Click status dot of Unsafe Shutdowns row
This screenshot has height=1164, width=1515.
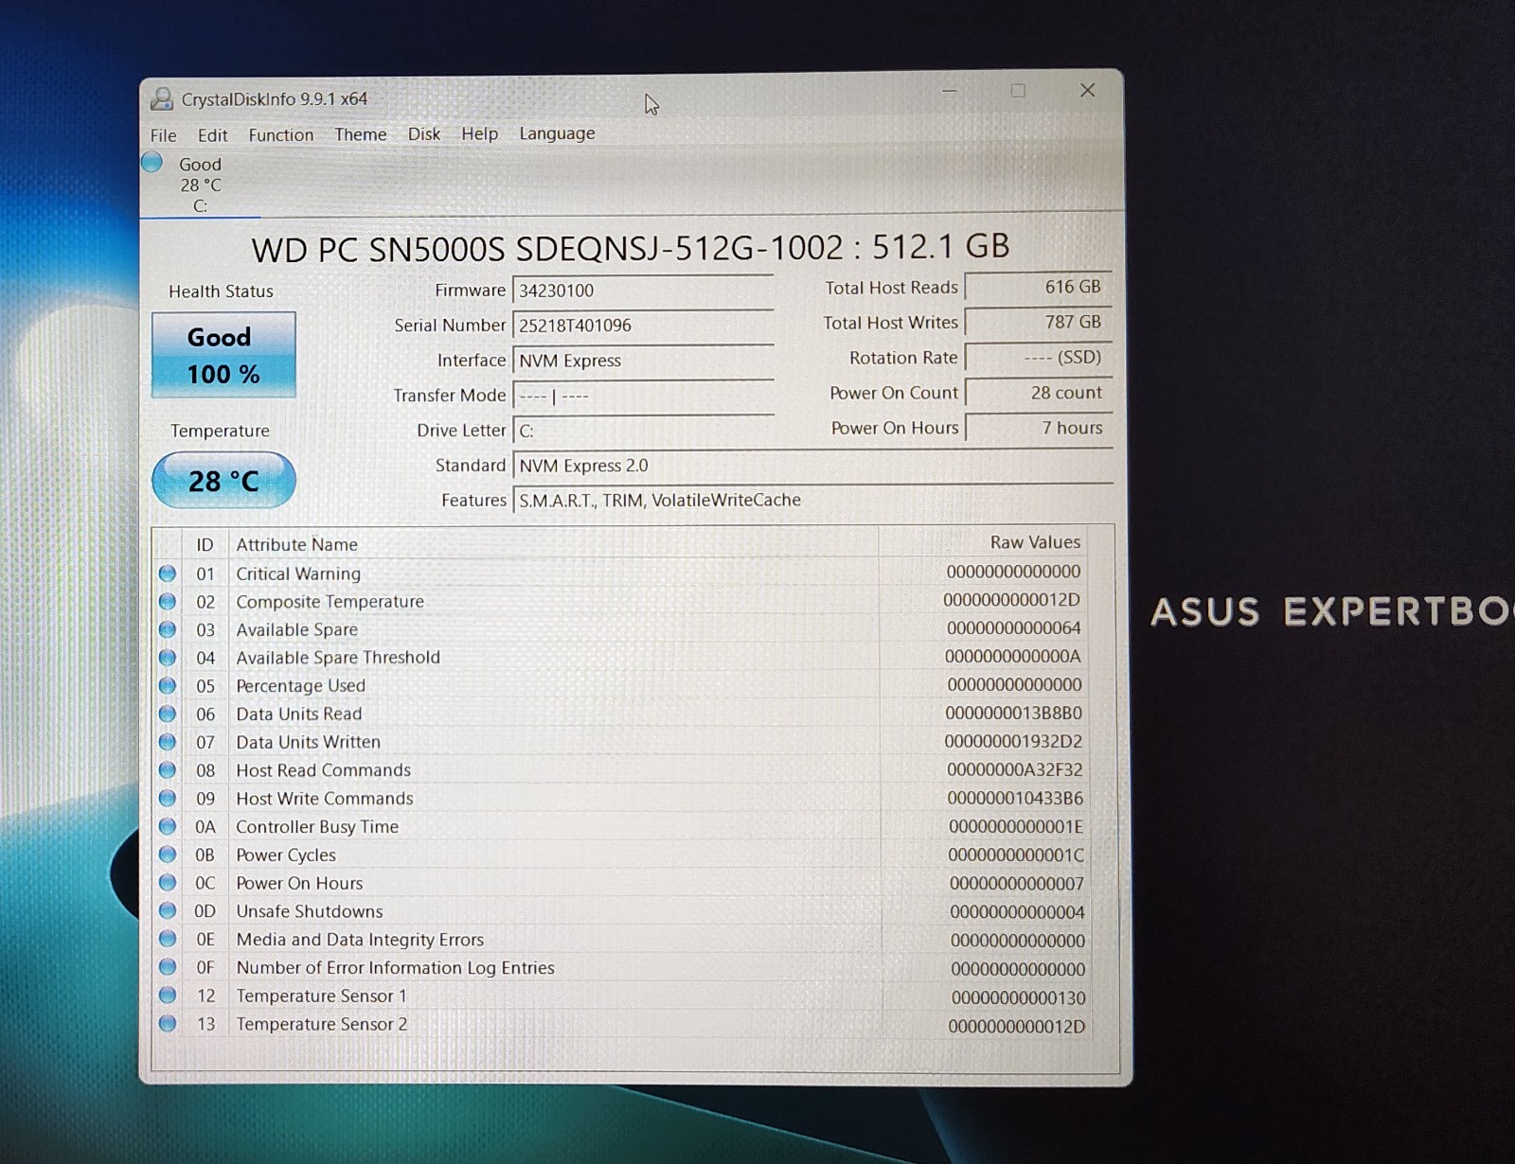click(168, 910)
